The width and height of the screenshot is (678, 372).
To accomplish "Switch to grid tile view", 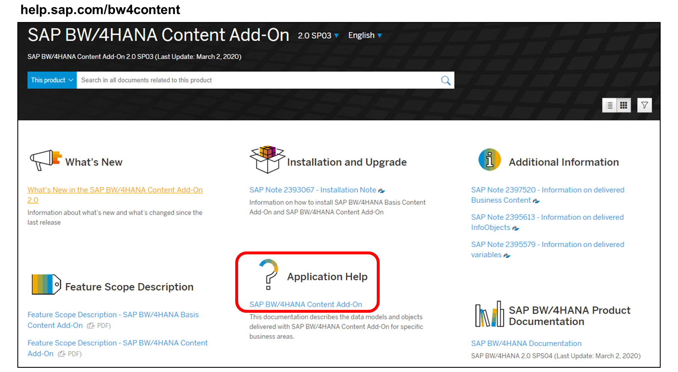I will (x=624, y=105).
